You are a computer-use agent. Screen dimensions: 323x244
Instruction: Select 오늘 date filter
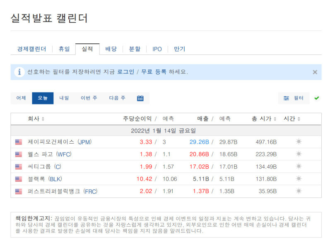(x=43, y=98)
